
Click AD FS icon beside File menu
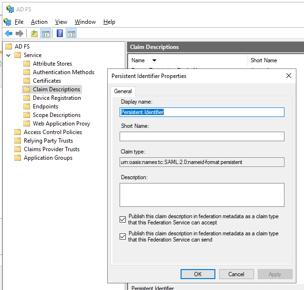pyautogui.click(x=7, y=22)
